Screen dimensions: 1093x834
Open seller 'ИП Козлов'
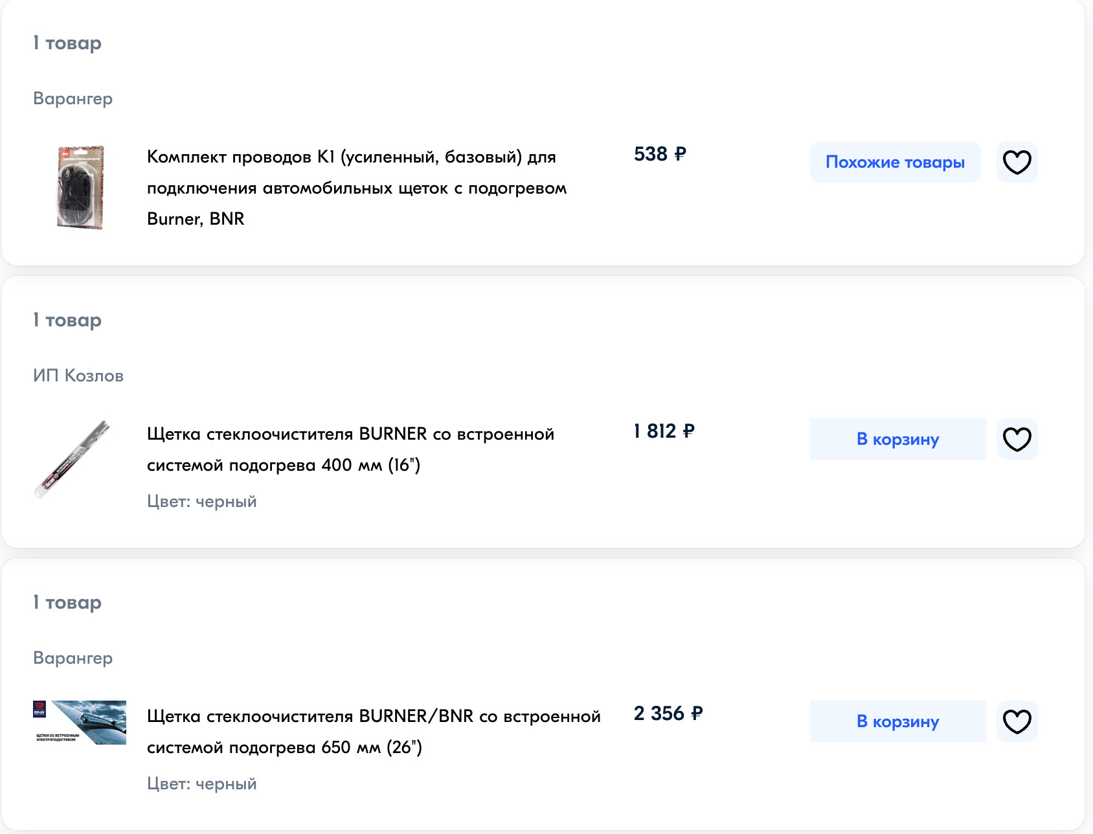pyautogui.click(x=78, y=376)
